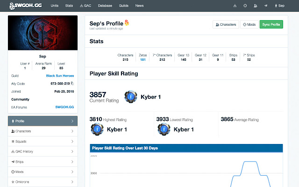Copy the ally code with copy icon

[x=72, y=83]
